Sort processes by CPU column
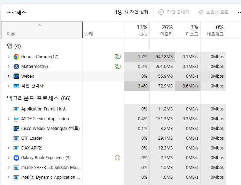This screenshot has width=241, height=185. point(137,30)
